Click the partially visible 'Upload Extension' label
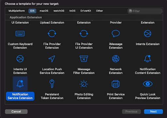This screenshot has height=118, width=167. coord(52,22)
